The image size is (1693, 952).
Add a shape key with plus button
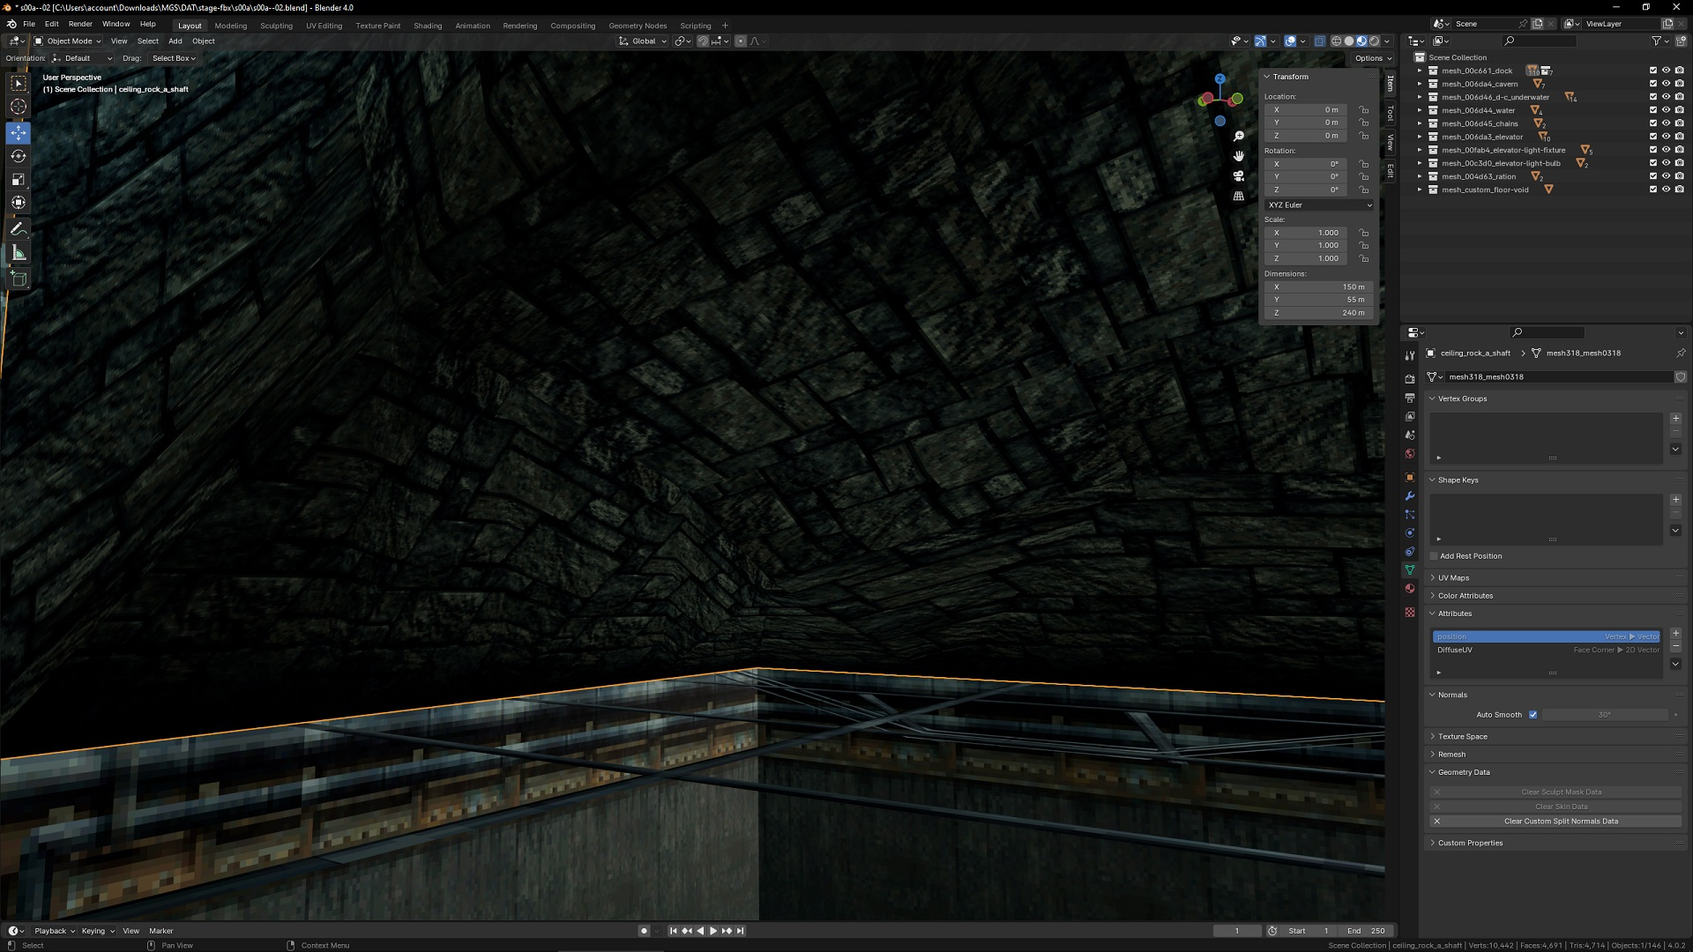(1675, 500)
